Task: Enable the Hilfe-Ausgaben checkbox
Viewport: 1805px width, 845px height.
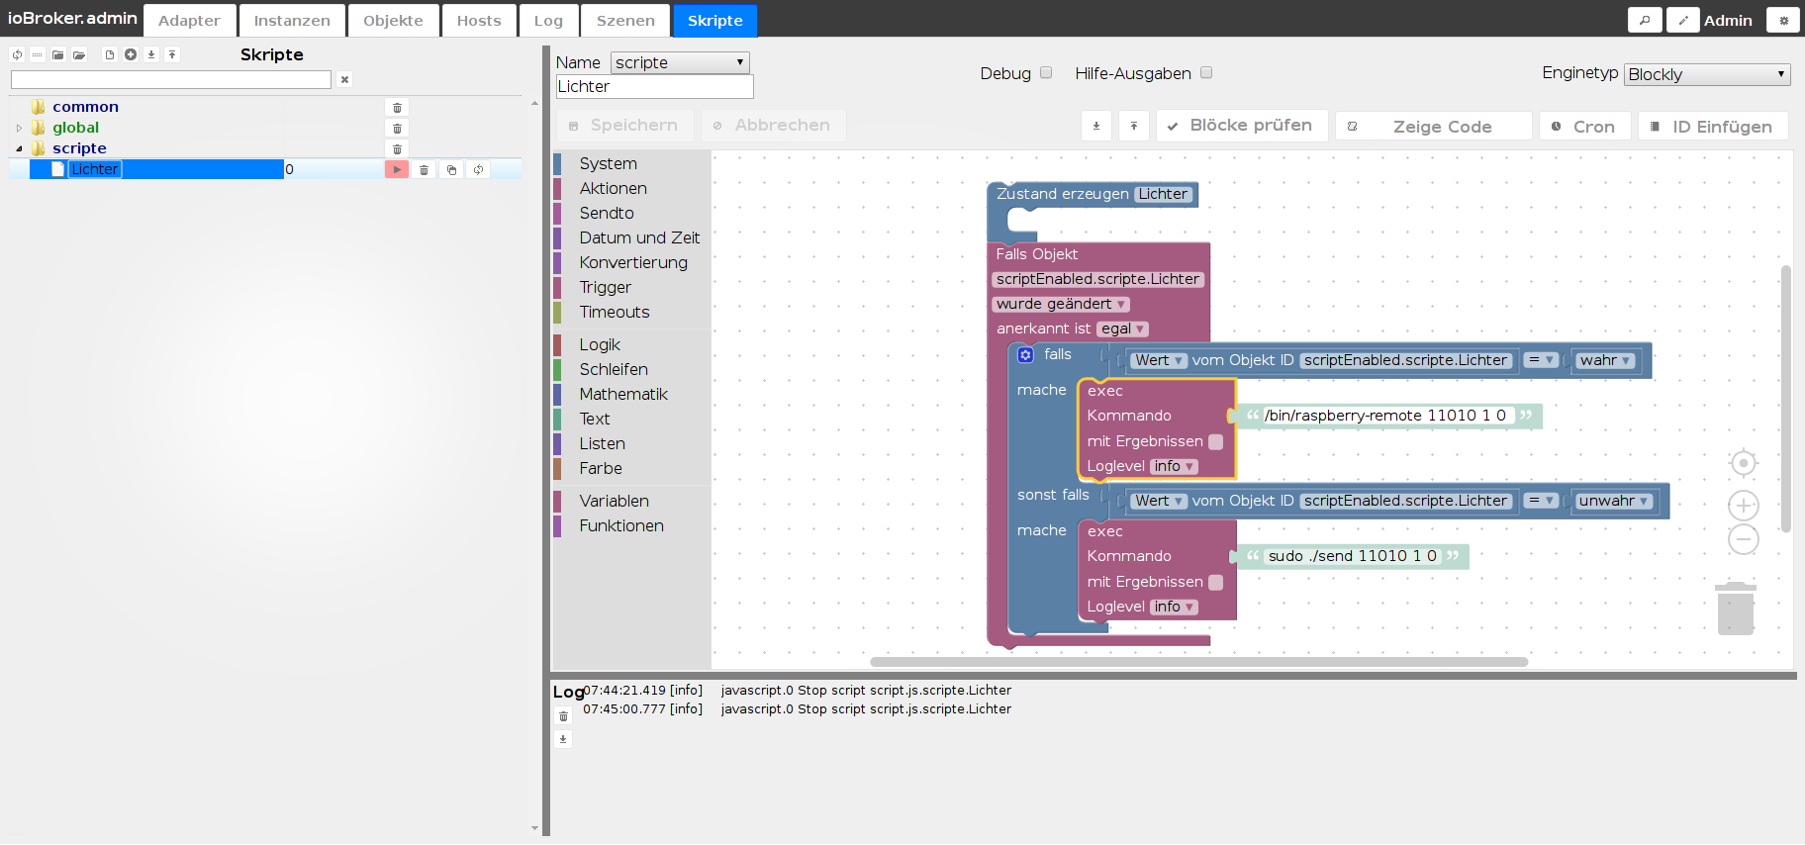Action: 1206,72
